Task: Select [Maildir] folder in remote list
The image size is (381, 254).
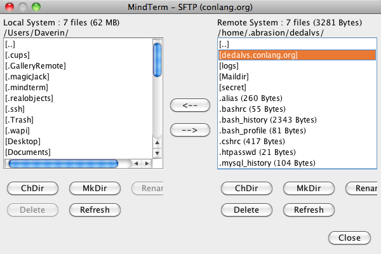Action: pyautogui.click(x=297, y=77)
